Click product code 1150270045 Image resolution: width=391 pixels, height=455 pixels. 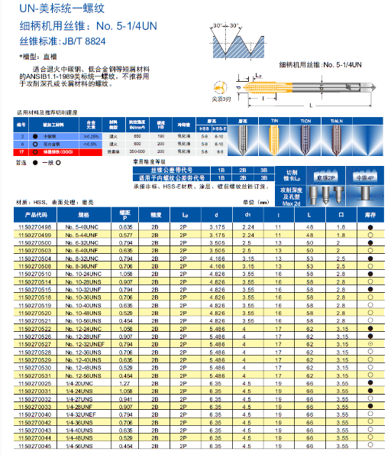click(x=35, y=446)
